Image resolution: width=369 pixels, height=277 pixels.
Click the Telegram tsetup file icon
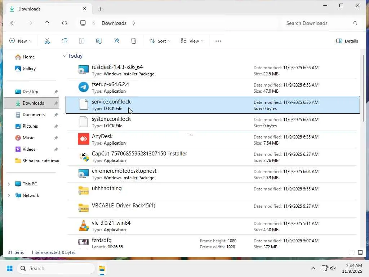[84, 87]
